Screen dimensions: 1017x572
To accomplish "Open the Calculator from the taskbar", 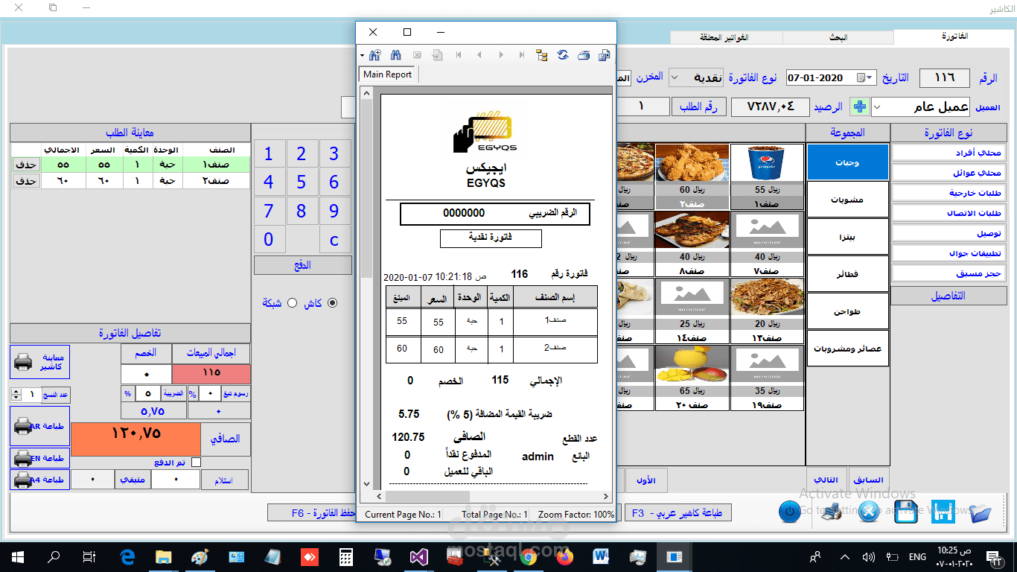I will [x=345, y=556].
